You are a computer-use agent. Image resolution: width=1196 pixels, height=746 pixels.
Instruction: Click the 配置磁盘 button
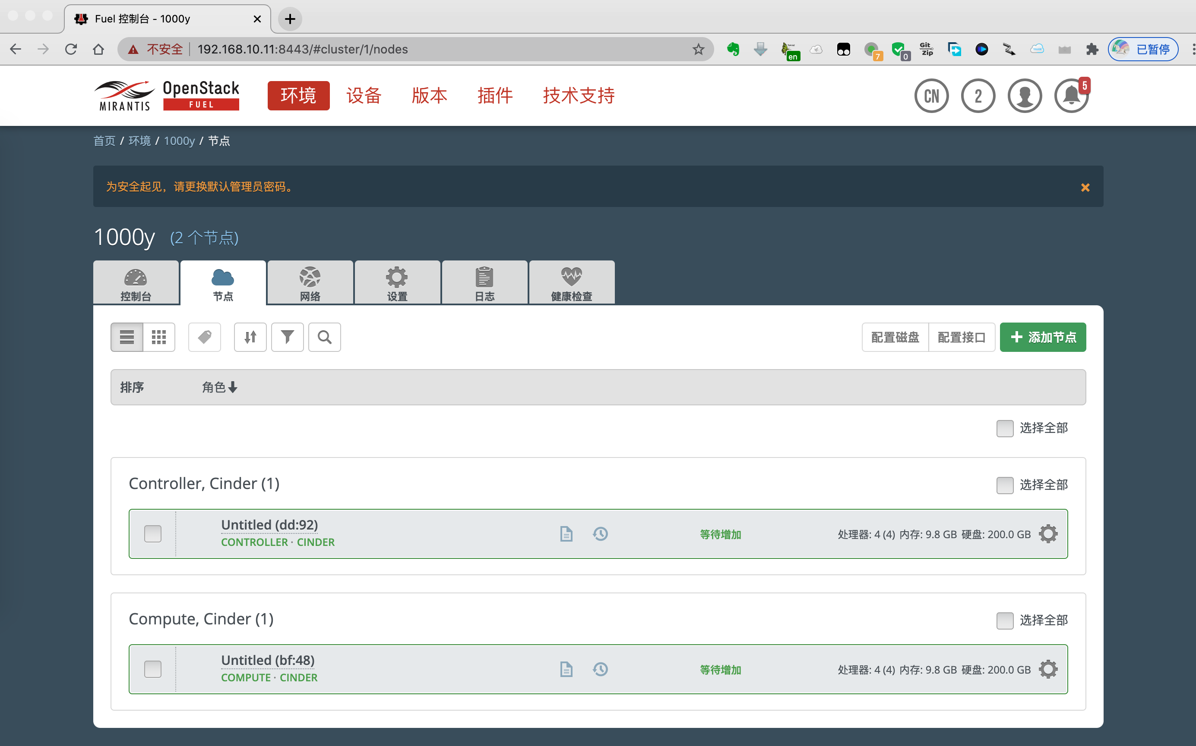point(895,338)
